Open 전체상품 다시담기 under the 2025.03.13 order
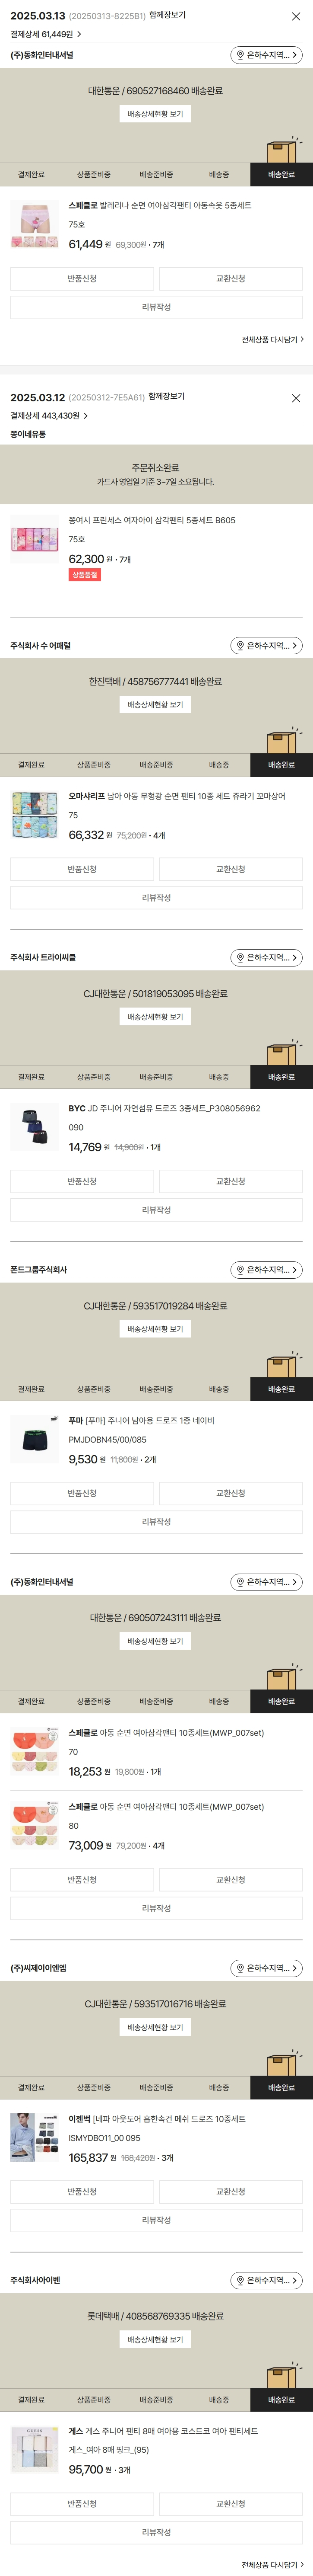 (272, 340)
